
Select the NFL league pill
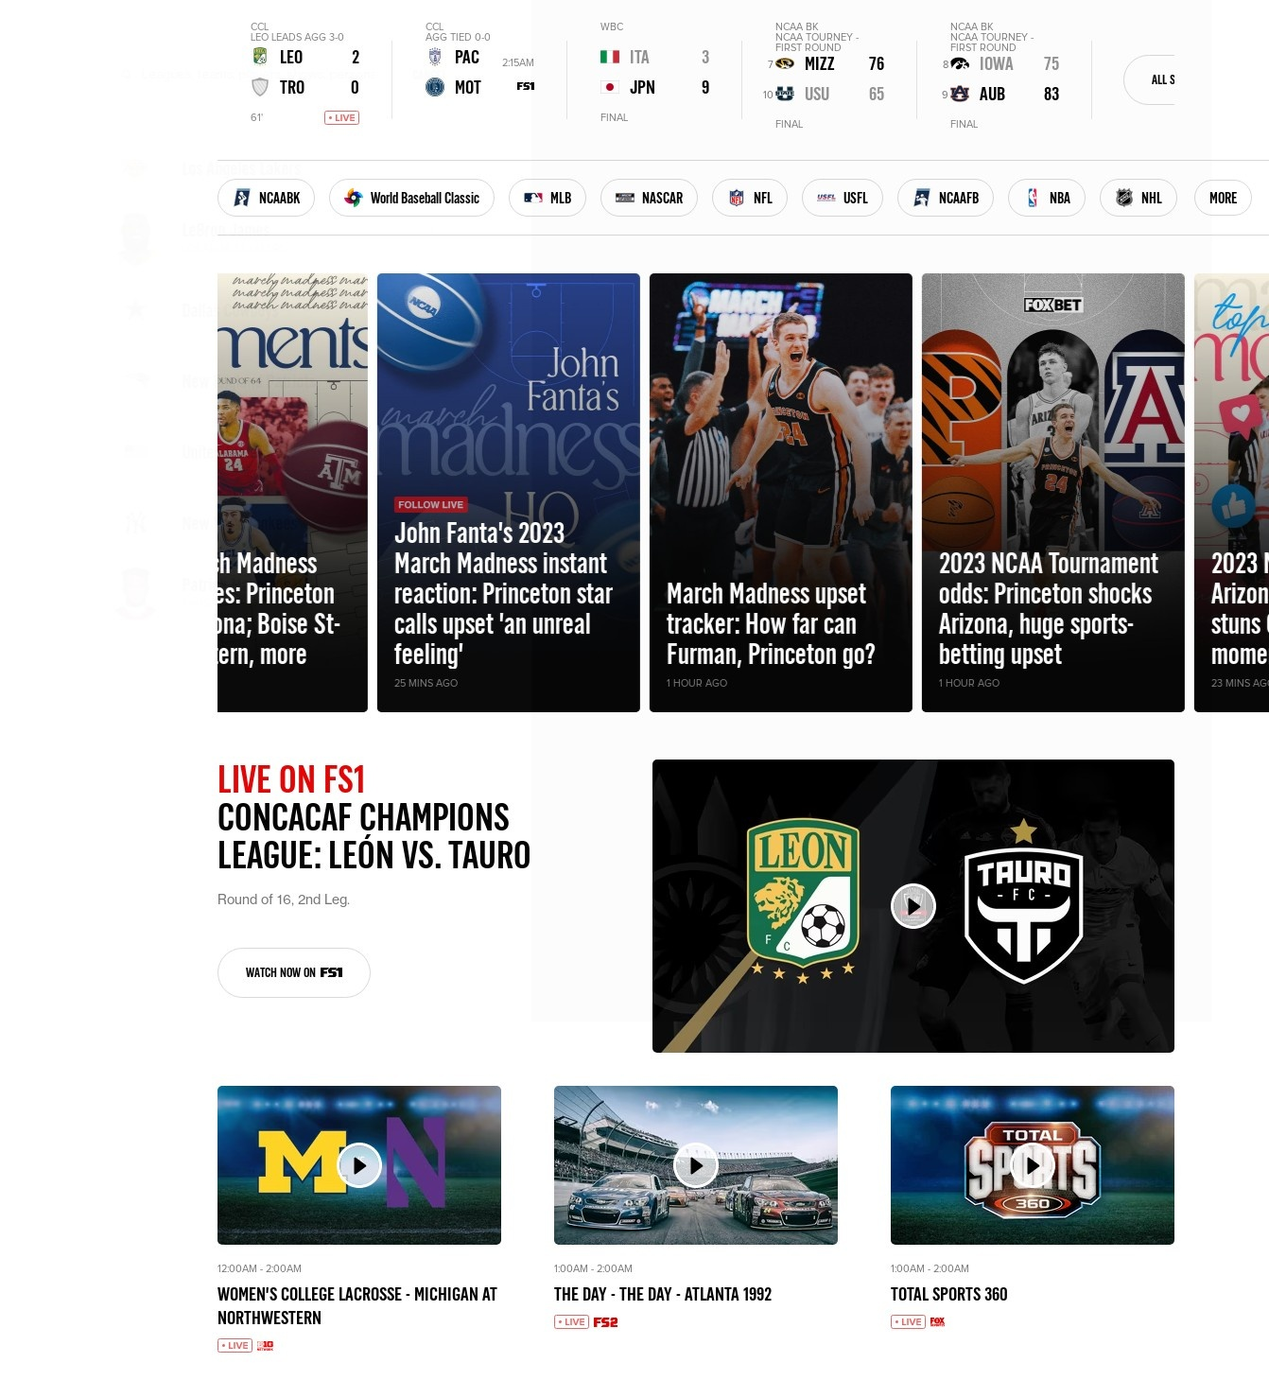pyautogui.click(x=750, y=198)
